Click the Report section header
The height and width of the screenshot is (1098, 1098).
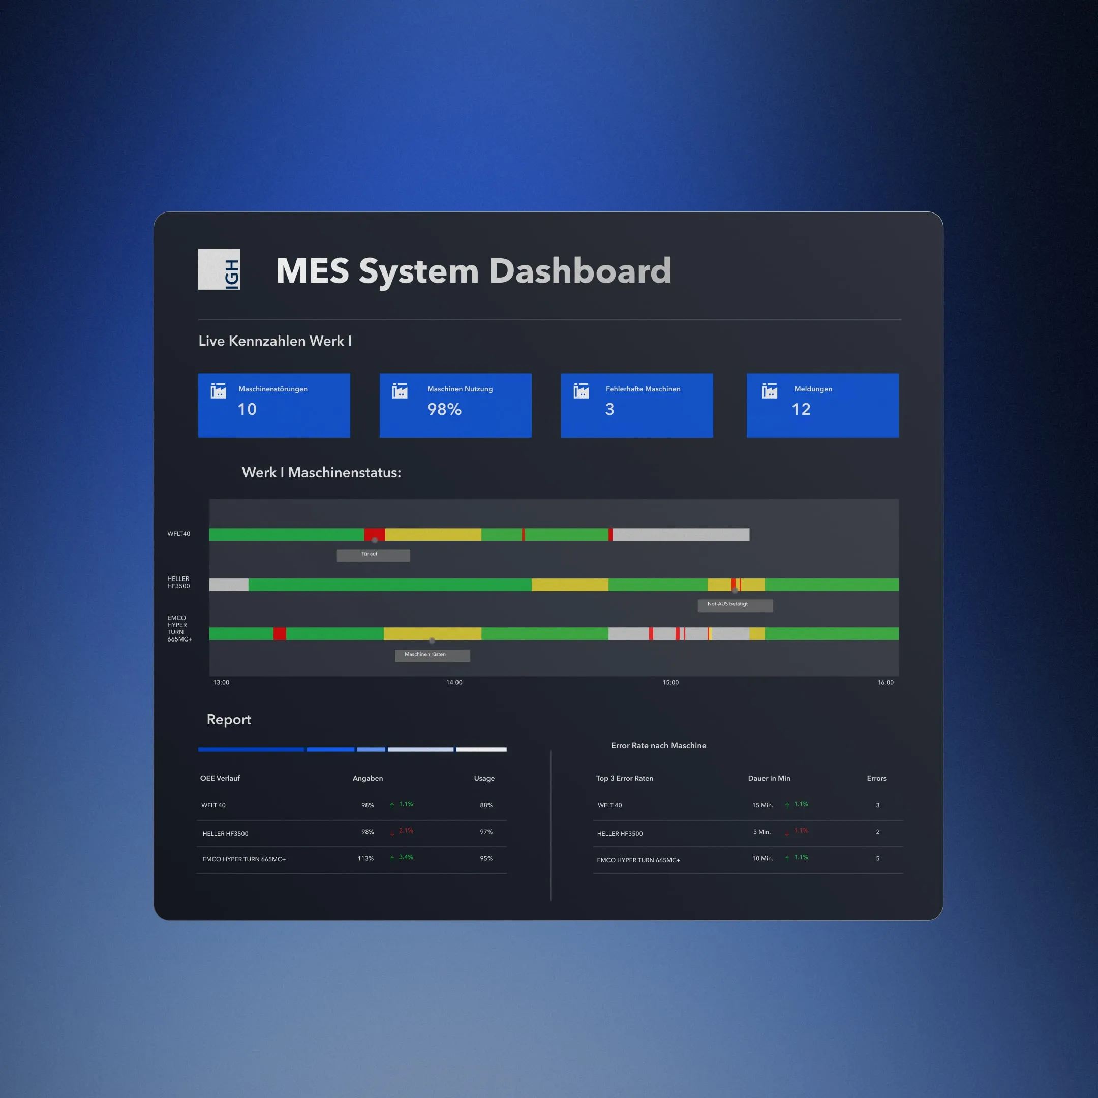[228, 719]
